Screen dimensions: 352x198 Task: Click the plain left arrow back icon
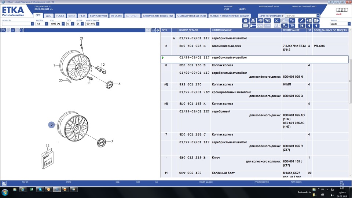[x=316, y=26]
